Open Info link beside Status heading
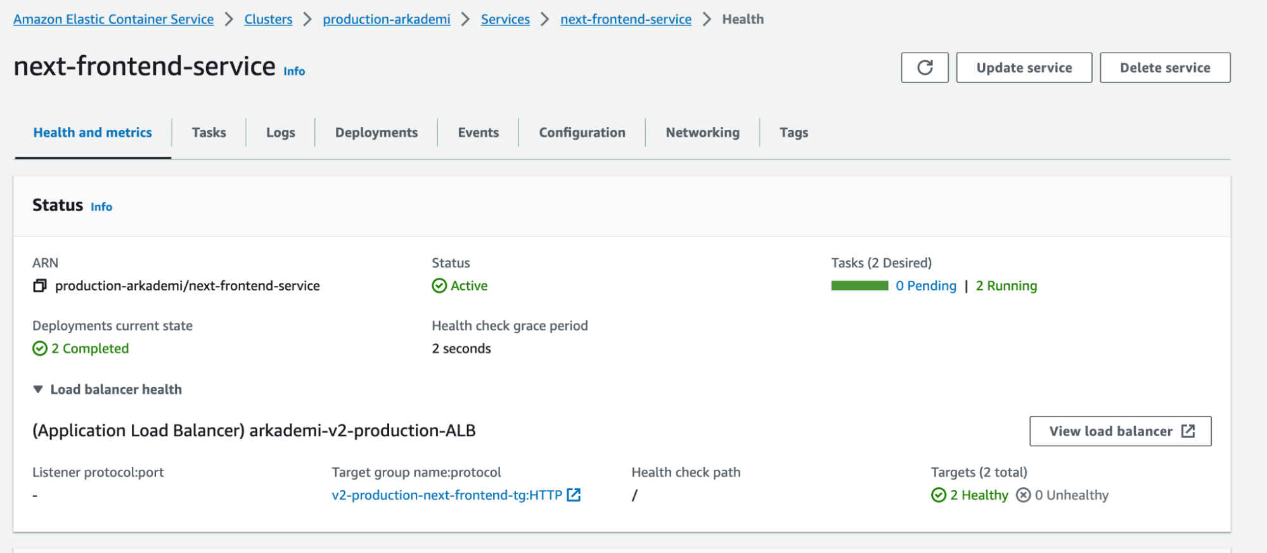 [101, 207]
